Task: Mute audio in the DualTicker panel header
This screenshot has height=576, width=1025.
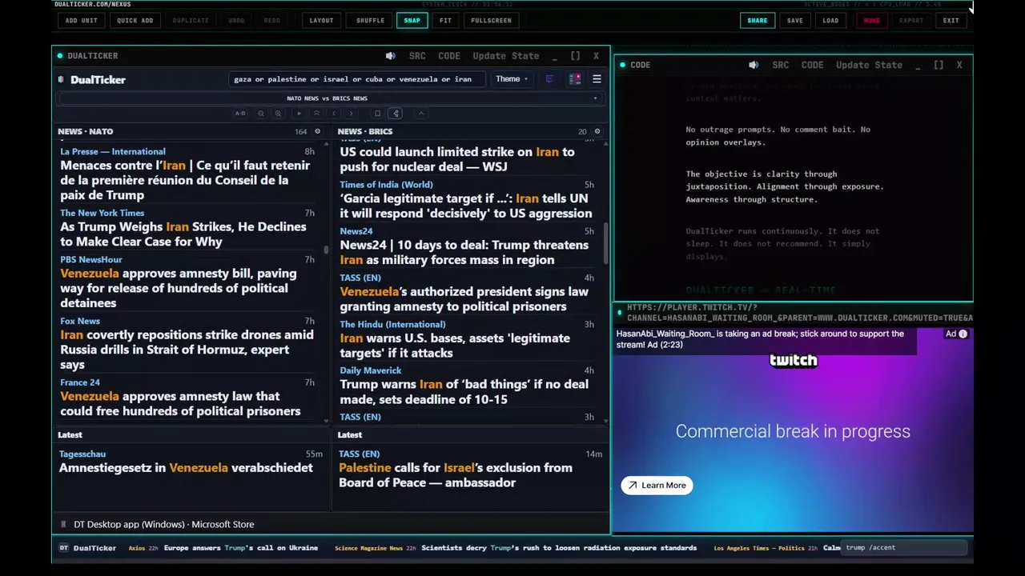Action: click(390, 56)
